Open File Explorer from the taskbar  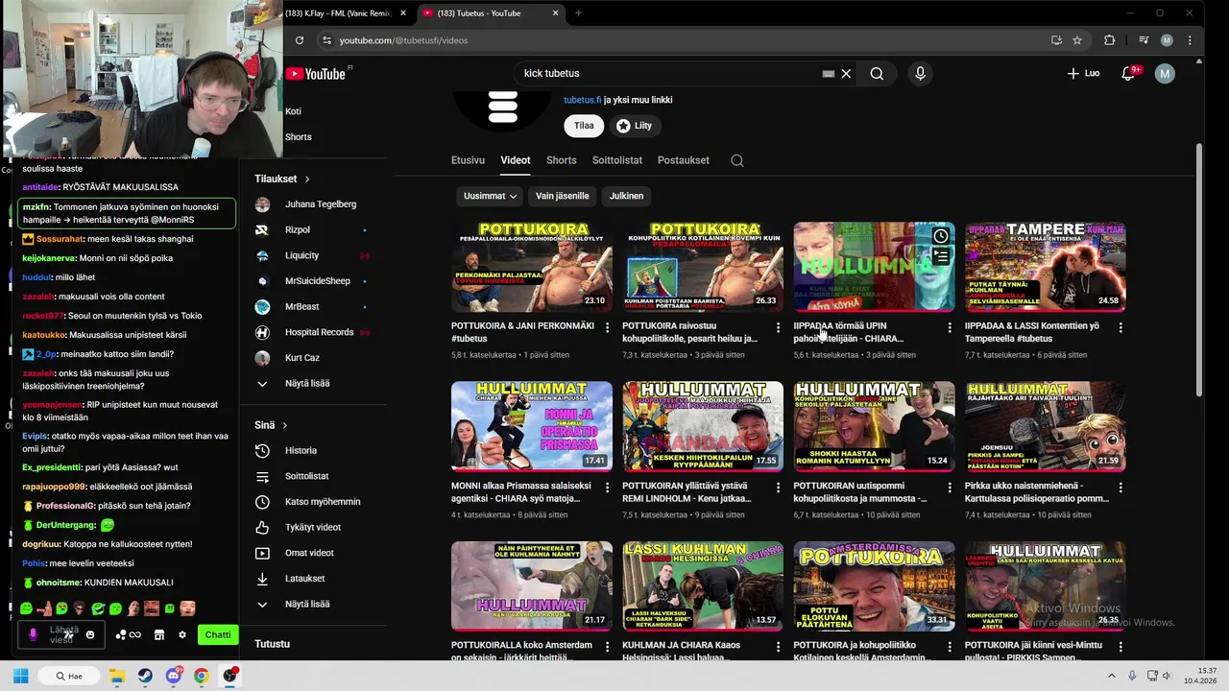coord(116,676)
